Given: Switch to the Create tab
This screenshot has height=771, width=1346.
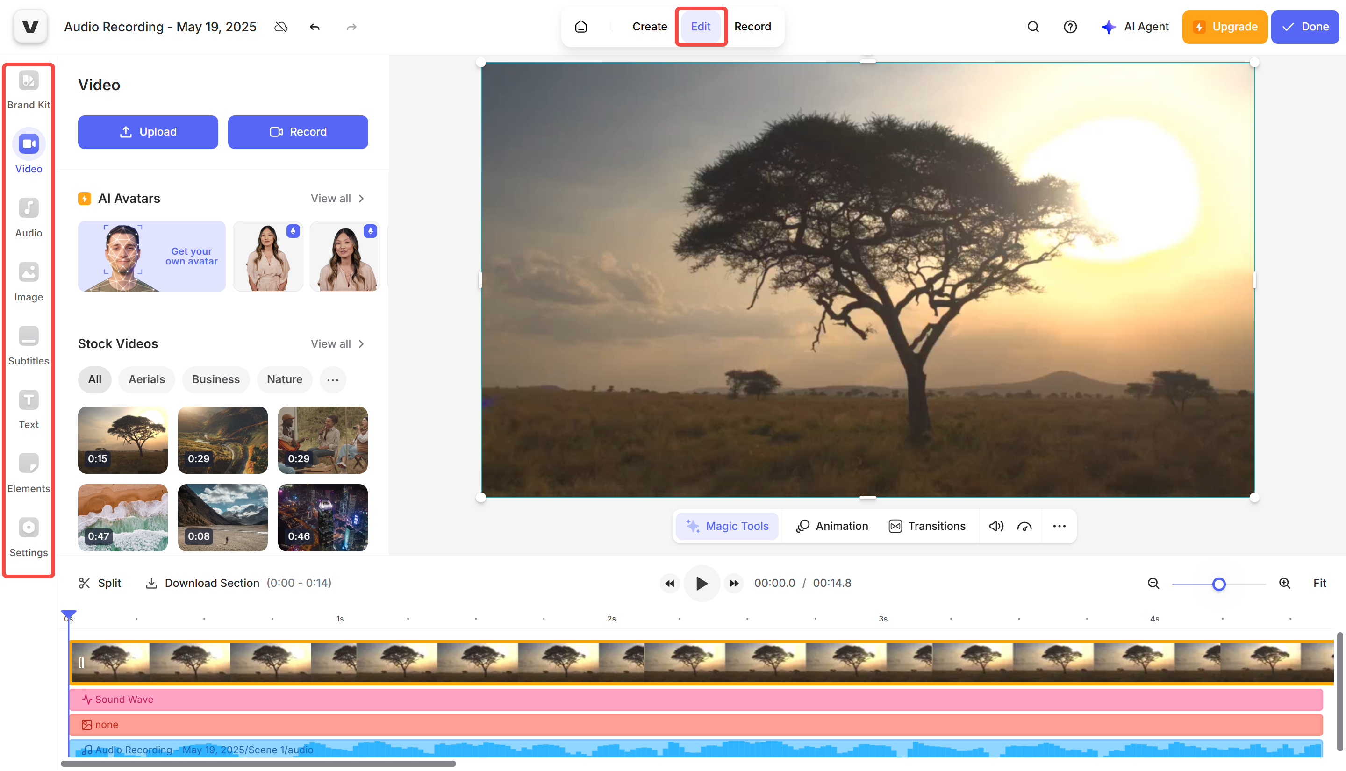Looking at the screenshot, I should 649,27.
